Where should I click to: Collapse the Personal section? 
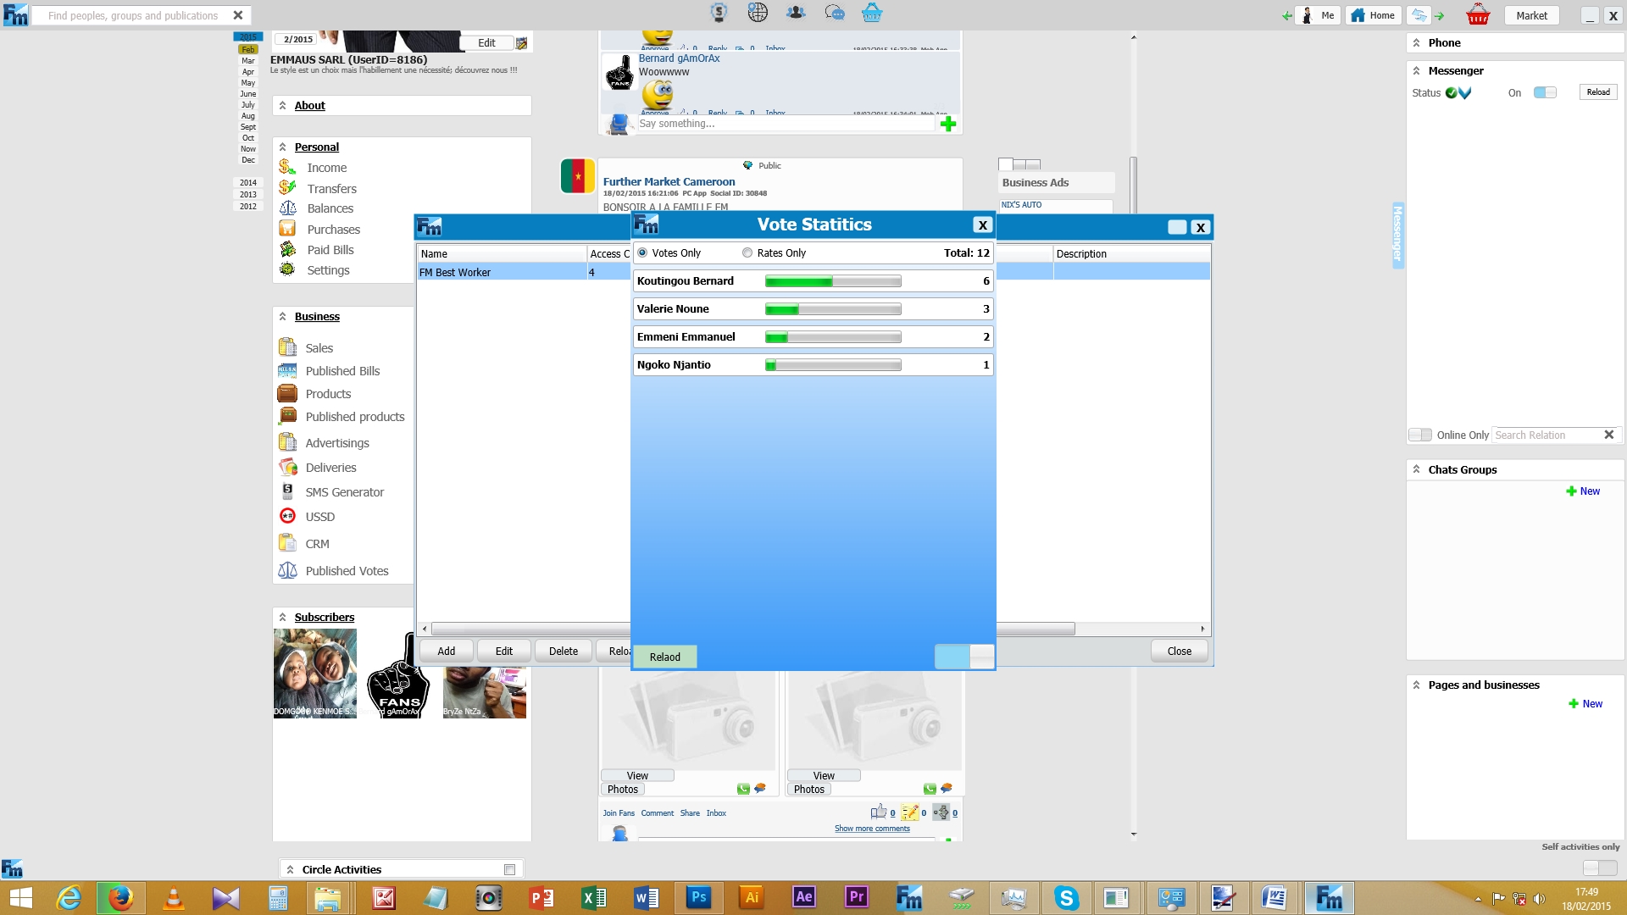point(282,147)
